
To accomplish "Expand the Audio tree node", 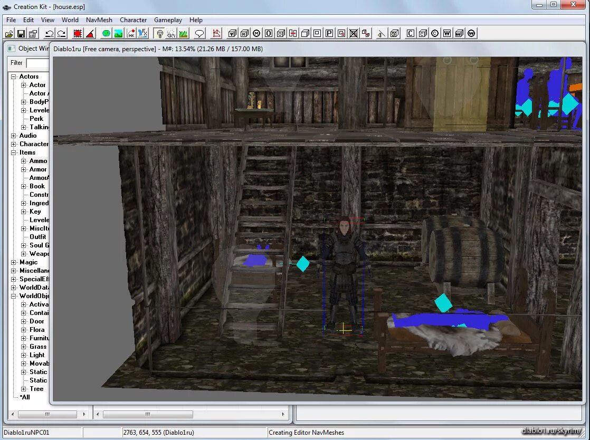I will click(x=14, y=136).
